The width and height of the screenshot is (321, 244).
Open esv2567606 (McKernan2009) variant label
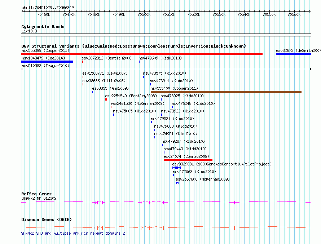pos(203,179)
